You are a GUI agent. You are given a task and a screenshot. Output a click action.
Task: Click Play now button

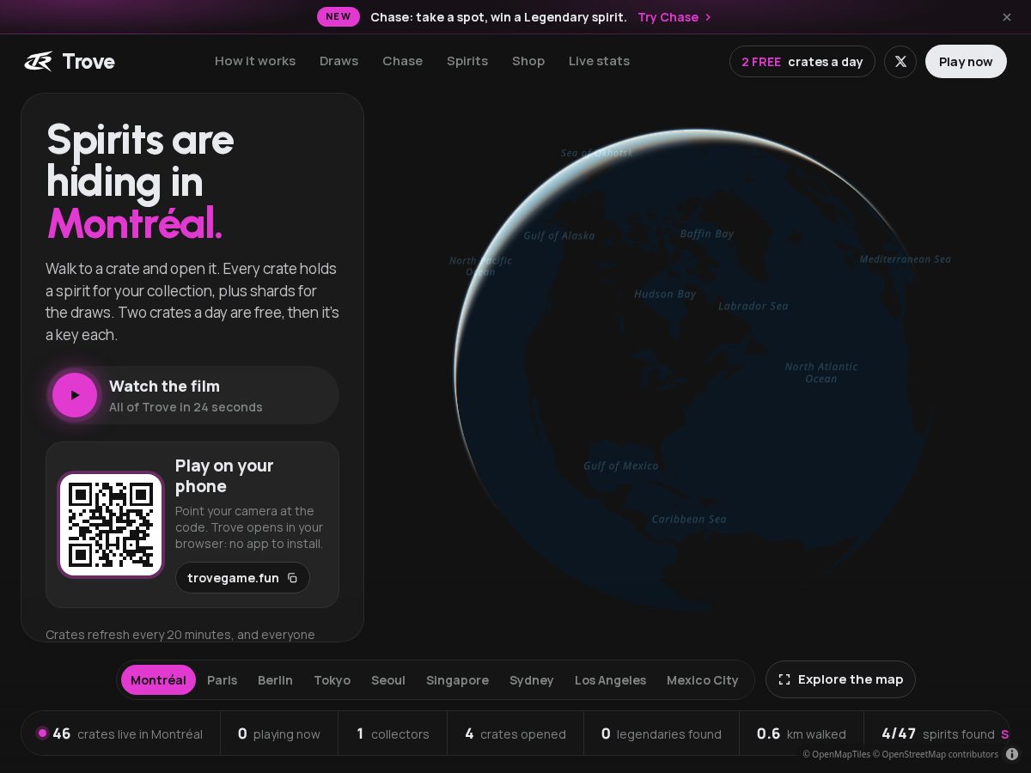coord(966,62)
